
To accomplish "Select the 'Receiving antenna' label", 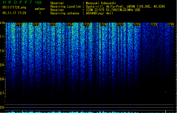I will 65,13.
